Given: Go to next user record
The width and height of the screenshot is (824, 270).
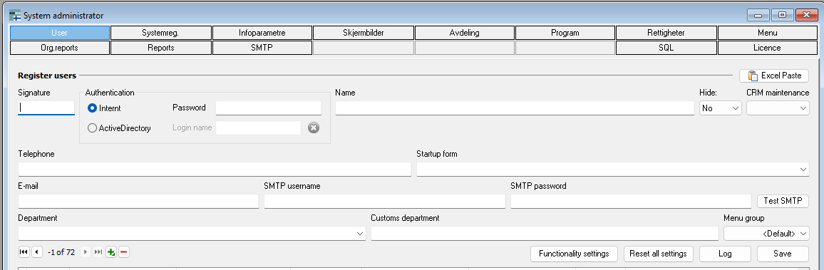Looking at the screenshot, I should tap(86, 252).
